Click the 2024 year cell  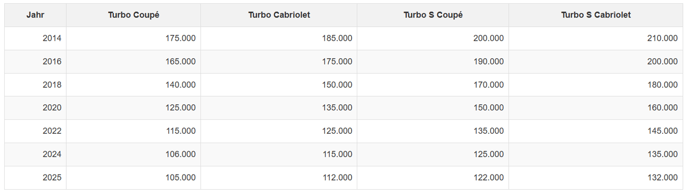pyautogui.click(x=36, y=155)
